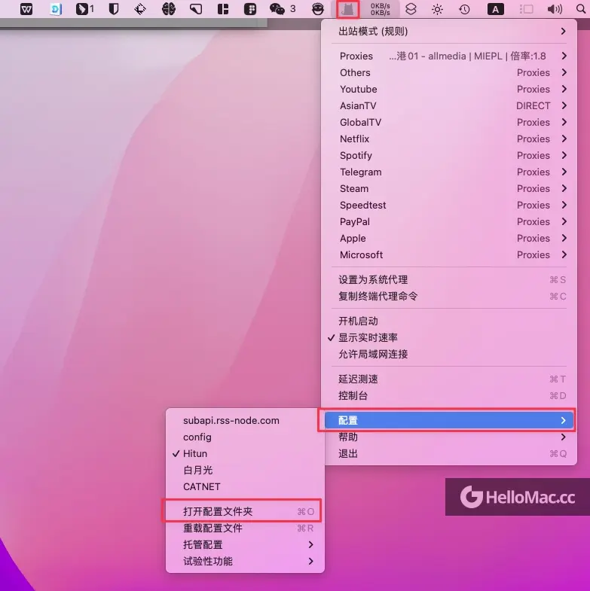Image resolution: width=590 pixels, height=591 pixels.
Task: Select the Hitun config profile
Action: (x=245, y=453)
